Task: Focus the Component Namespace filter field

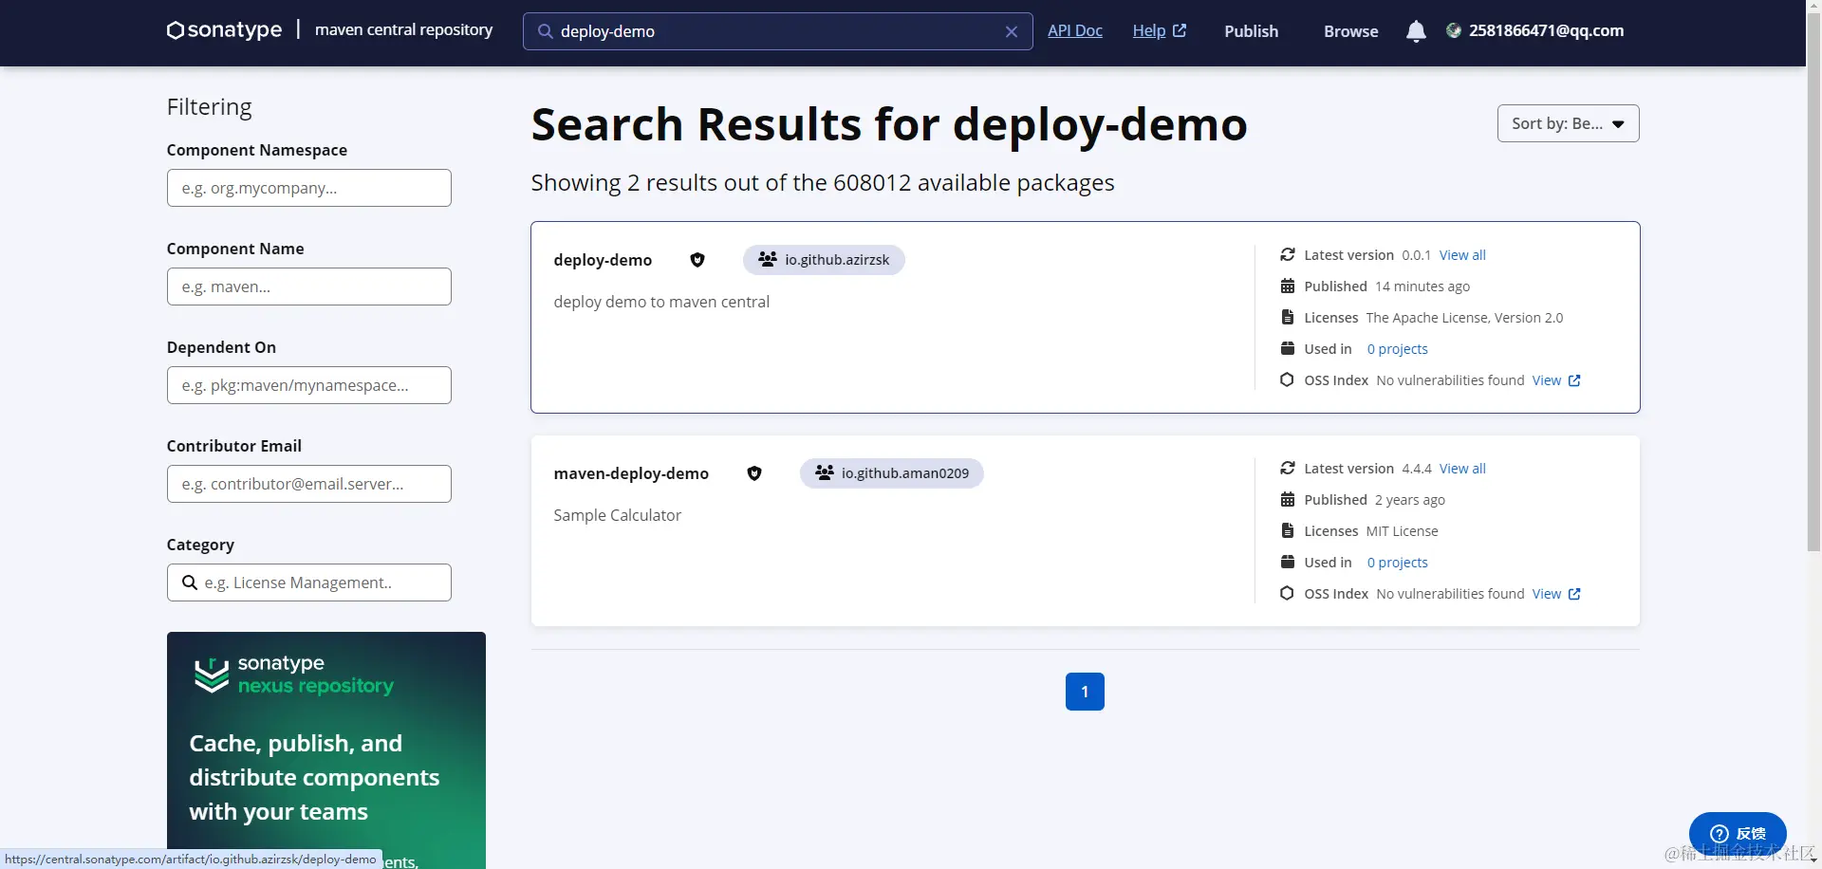Action: tap(308, 188)
